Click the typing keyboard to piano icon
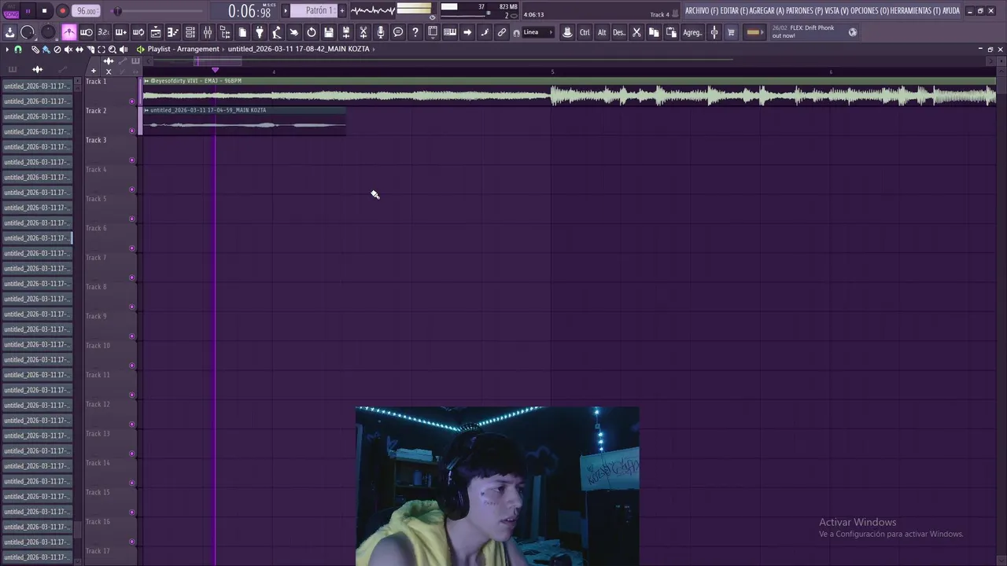The width and height of the screenshot is (1007, 566). (x=450, y=32)
